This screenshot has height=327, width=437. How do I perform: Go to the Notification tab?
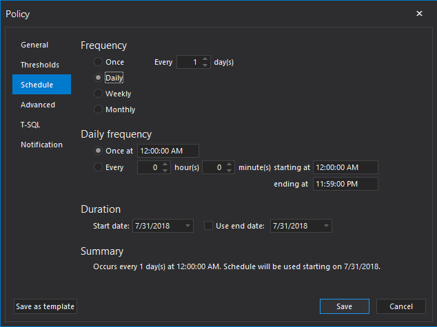(41, 145)
